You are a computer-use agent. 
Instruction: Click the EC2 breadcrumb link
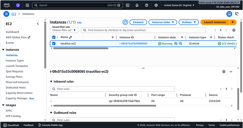pyautogui.click(x=14, y=14)
